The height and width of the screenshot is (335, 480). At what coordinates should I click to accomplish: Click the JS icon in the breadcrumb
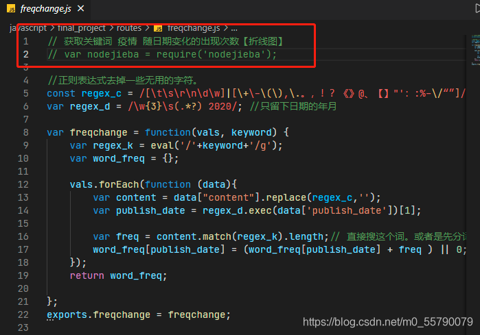tap(158, 28)
